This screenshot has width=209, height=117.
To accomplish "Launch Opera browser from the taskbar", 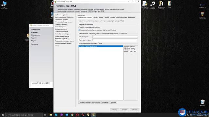I will [x=77, y=115].
